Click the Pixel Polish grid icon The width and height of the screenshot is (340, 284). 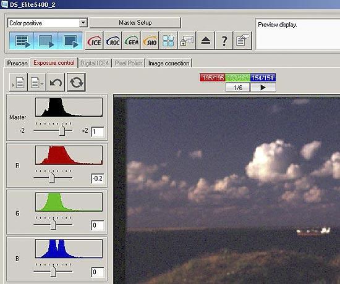pyautogui.click(x=168, y=41)
